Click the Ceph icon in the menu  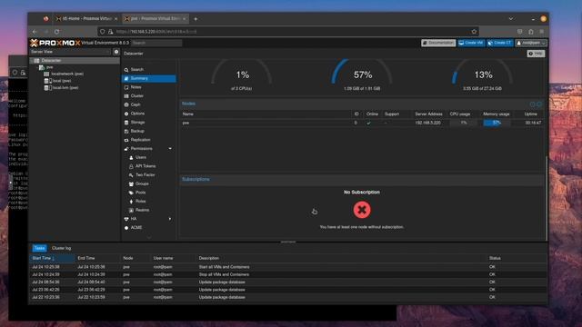pos(126,105)
